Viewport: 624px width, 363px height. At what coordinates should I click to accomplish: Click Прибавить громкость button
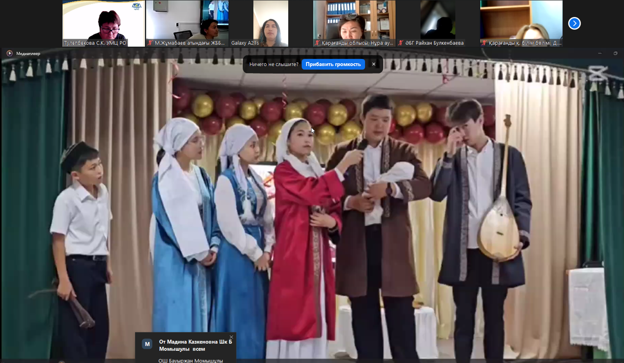pos(333,64)
